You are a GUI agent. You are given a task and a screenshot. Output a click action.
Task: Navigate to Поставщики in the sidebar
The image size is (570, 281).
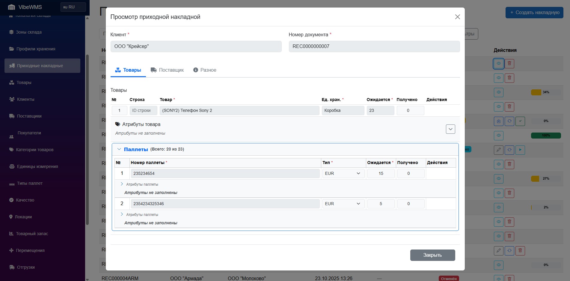click(x=29, y=116)
